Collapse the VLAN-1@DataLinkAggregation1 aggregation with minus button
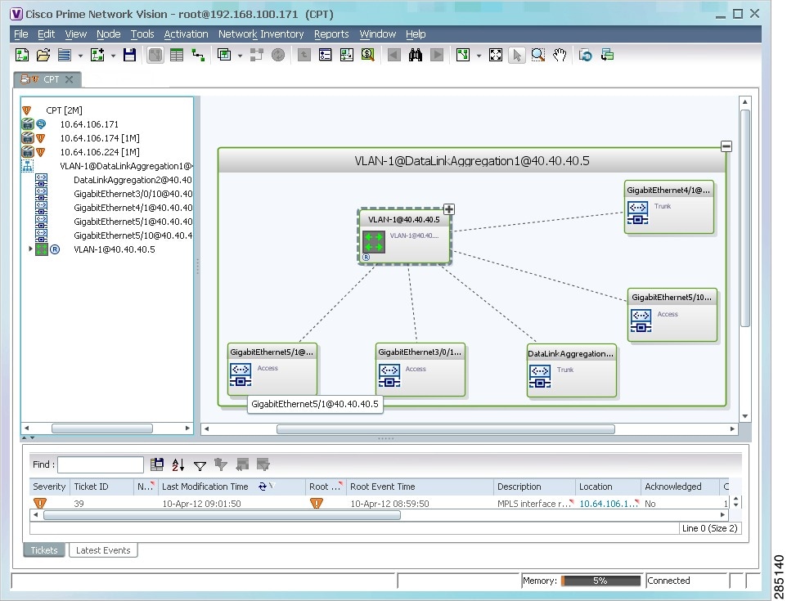Image resolution: width=787 pixels, height=601 pixels. (x=726, y=146)
